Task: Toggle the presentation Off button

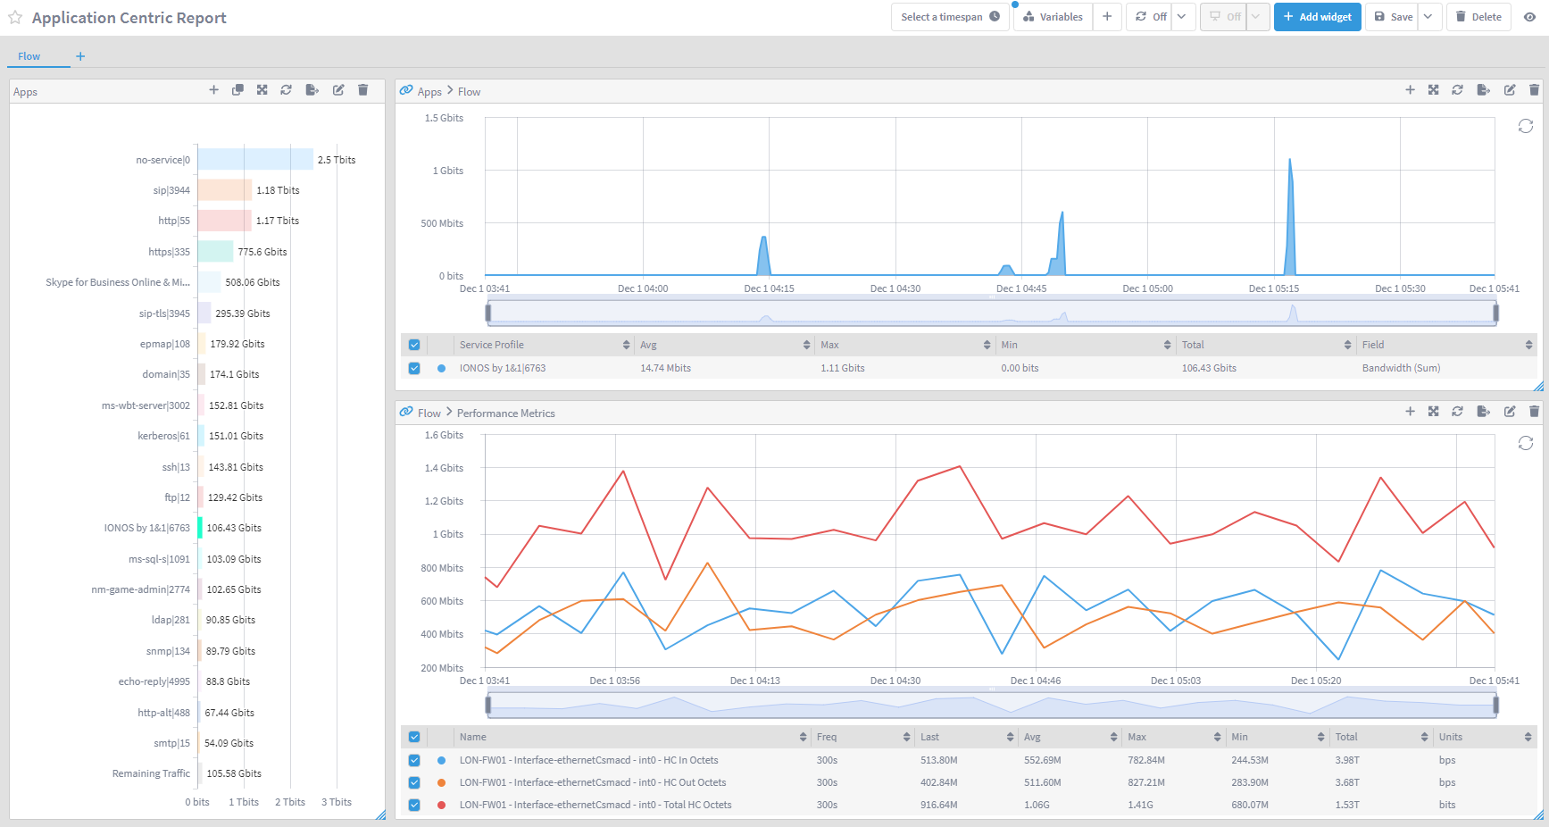Action: pyautogui.click(x=1224, y=17)
